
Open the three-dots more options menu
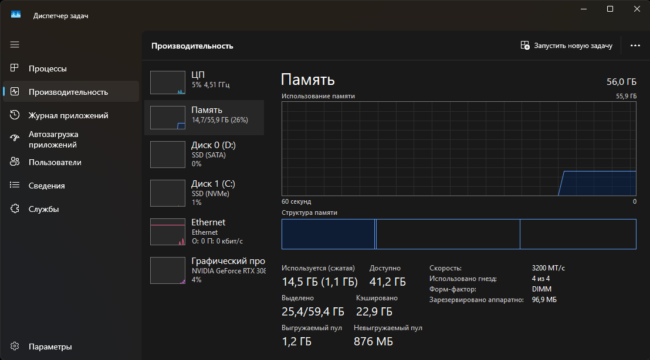pos(635,46)
